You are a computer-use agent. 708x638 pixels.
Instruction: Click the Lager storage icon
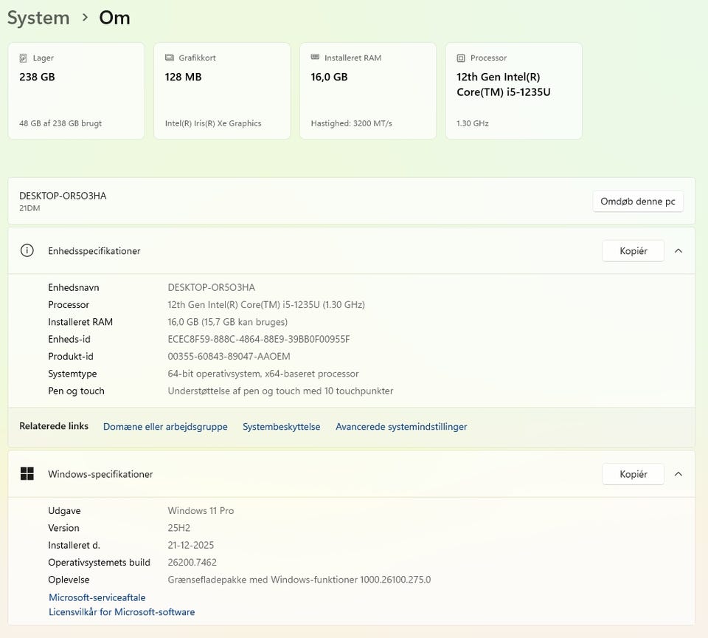pos(24,58)
